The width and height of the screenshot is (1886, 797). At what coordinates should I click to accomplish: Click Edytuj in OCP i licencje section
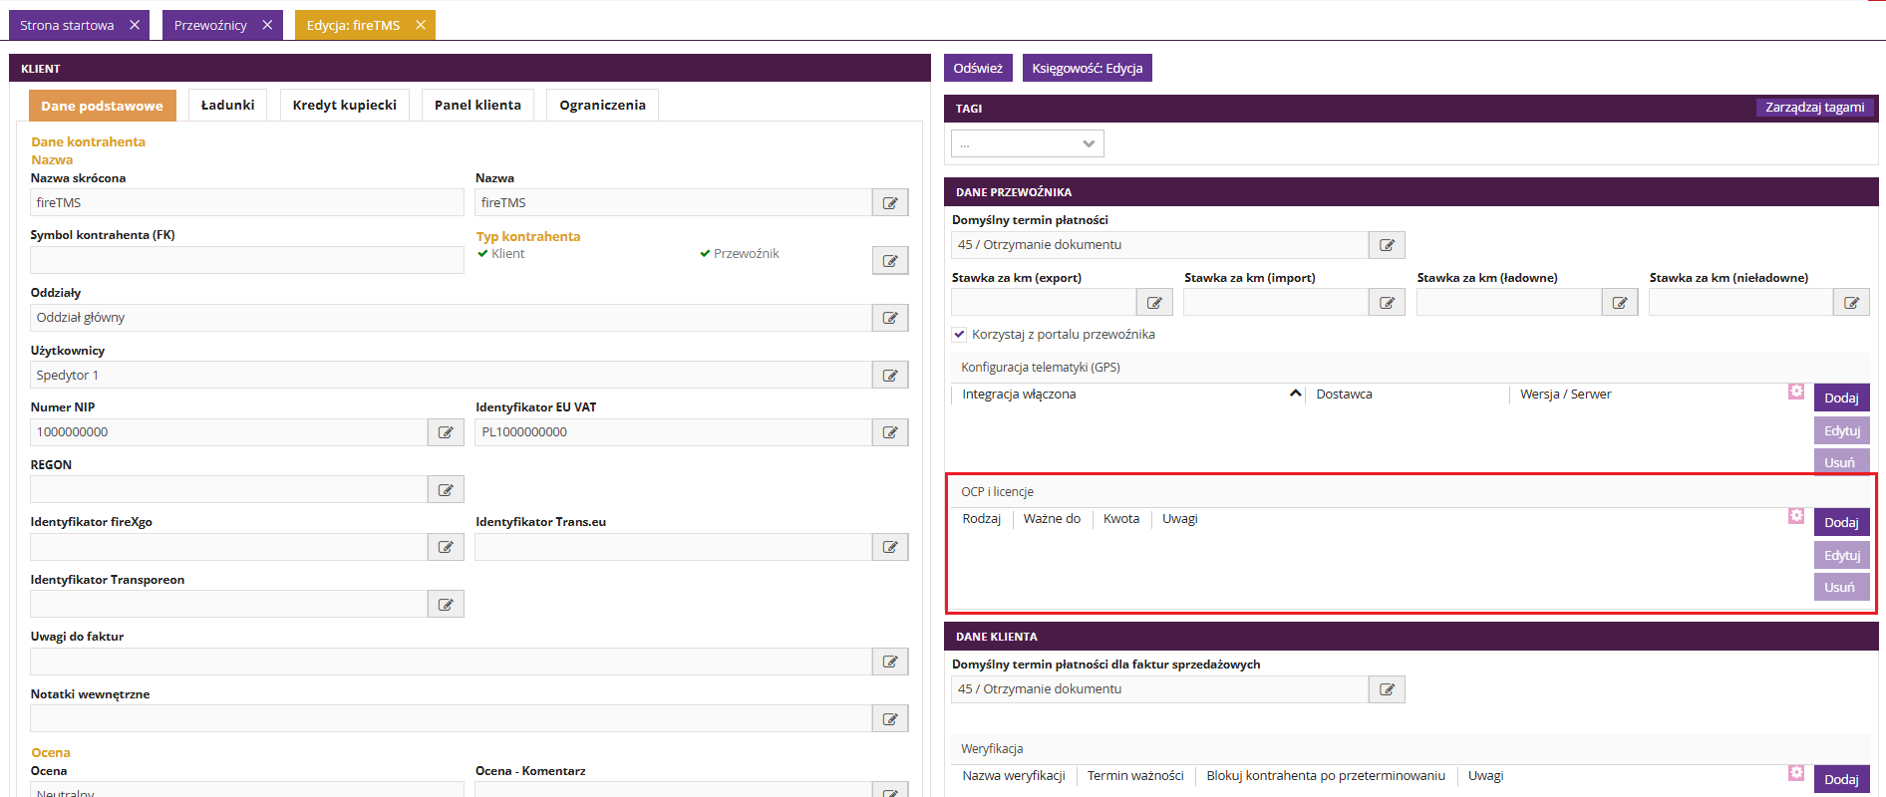(x=1841, y=555)
